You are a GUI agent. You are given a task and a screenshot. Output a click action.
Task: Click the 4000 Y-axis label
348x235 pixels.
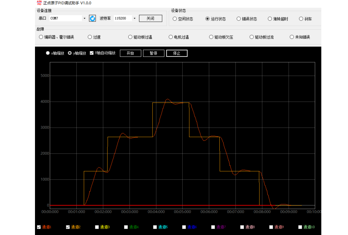tap(45, 102)
